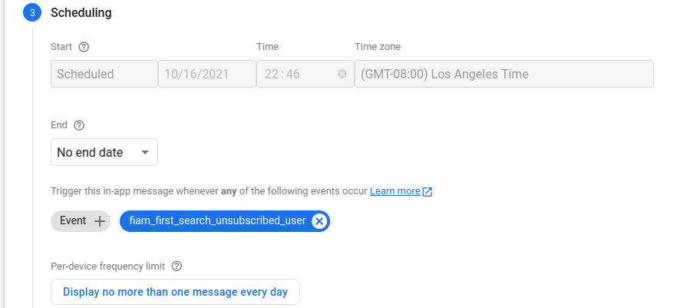680x308 pixels.
Task: Open the Los Angeles Time zone selector
Action: point(503,75)
